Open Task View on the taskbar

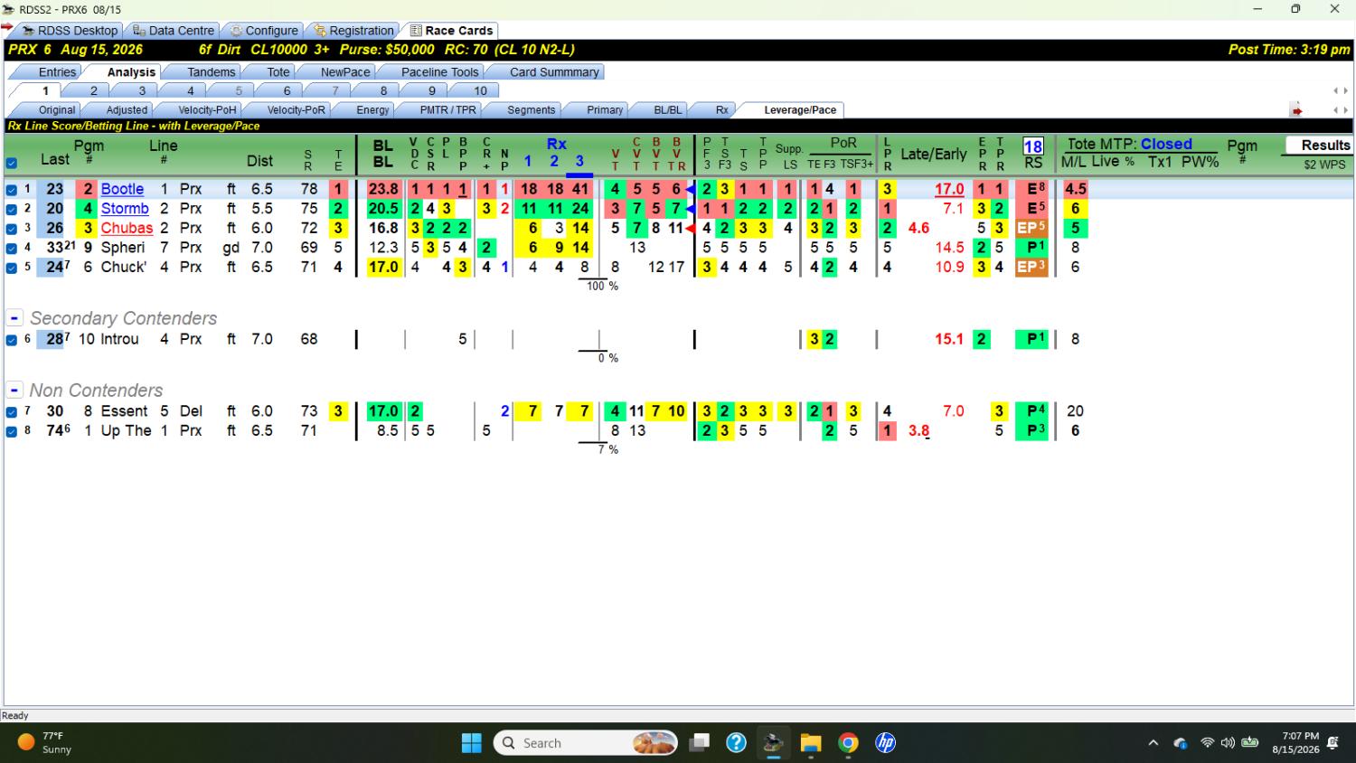pyautogui.click(x=699, y=743)
